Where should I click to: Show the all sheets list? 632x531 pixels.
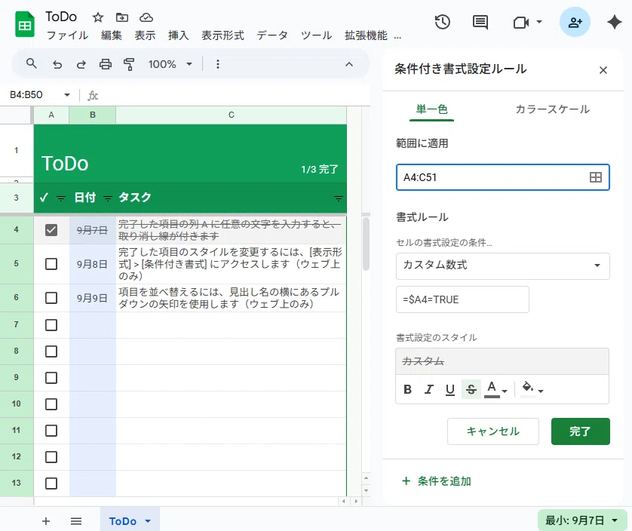point(76,521)
